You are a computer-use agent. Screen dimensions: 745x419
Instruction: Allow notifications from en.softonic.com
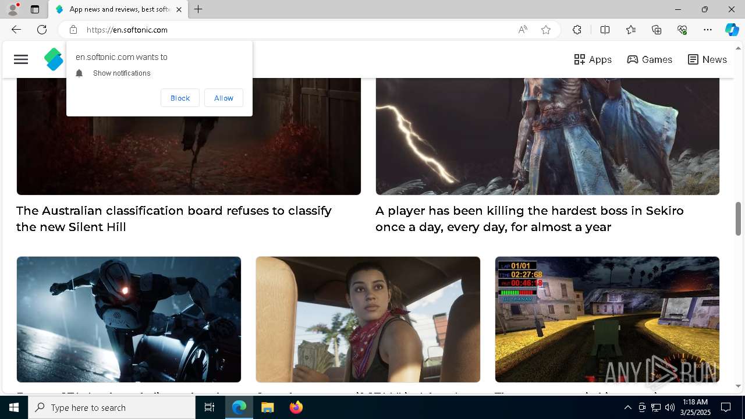(x=223, y=98)
